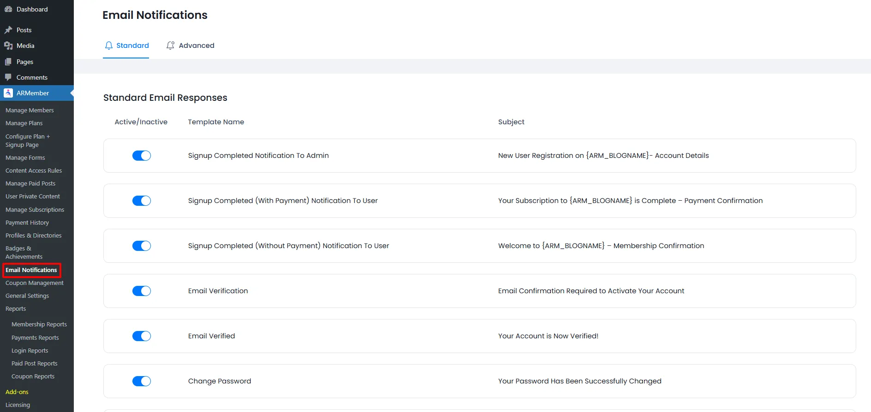The height and width of the screenshot is (412, 871).
Task: Click 'Signup Completed (With Payment) Notification To User'
Action: (x=283, y=201)
